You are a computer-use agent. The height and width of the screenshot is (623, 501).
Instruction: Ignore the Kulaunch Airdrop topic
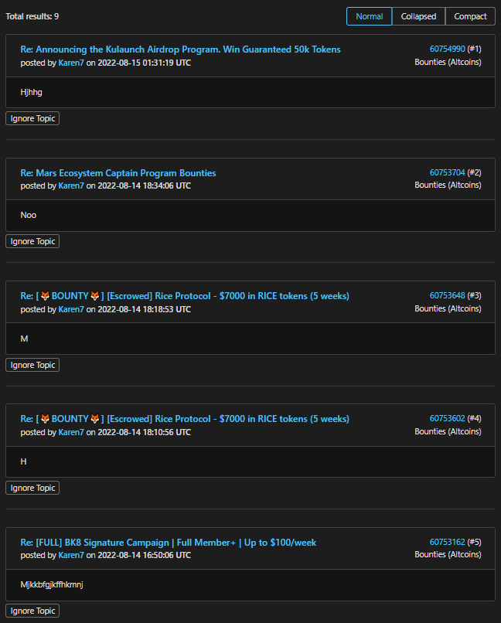pyautogui.click(x=32, y=118)
